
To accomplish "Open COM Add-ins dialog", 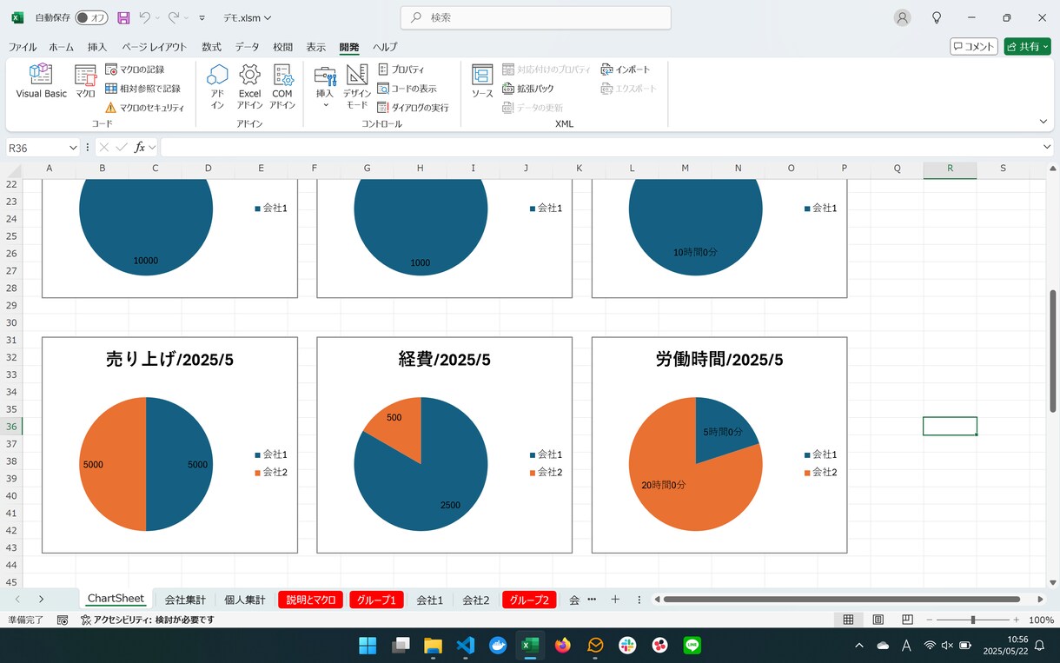I will (282, 87).
